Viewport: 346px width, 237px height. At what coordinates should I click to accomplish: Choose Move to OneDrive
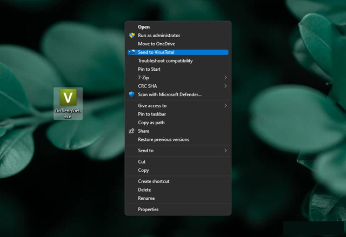click(178, 44)
